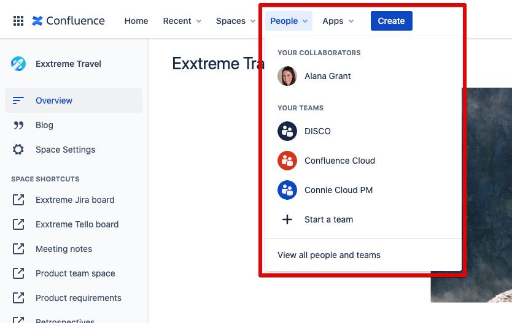Click the Blog quote-marks icon
This screenshot has height=323, width=512.
coord(18,125)
